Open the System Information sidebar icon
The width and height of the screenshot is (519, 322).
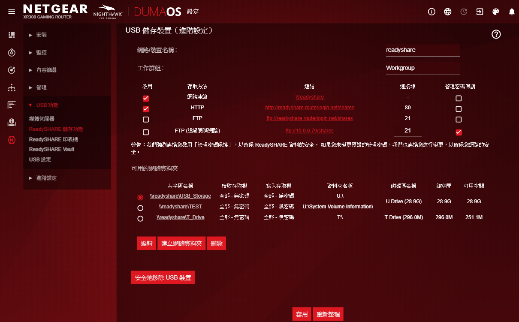[12, 122]
